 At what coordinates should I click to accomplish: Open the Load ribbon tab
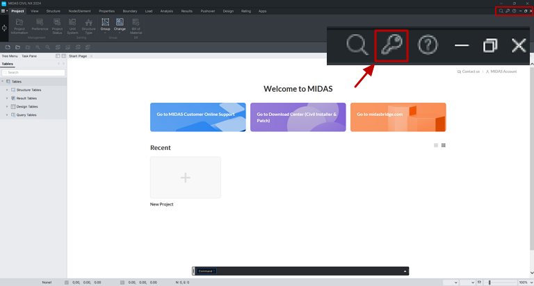click(x=149, y=11)
